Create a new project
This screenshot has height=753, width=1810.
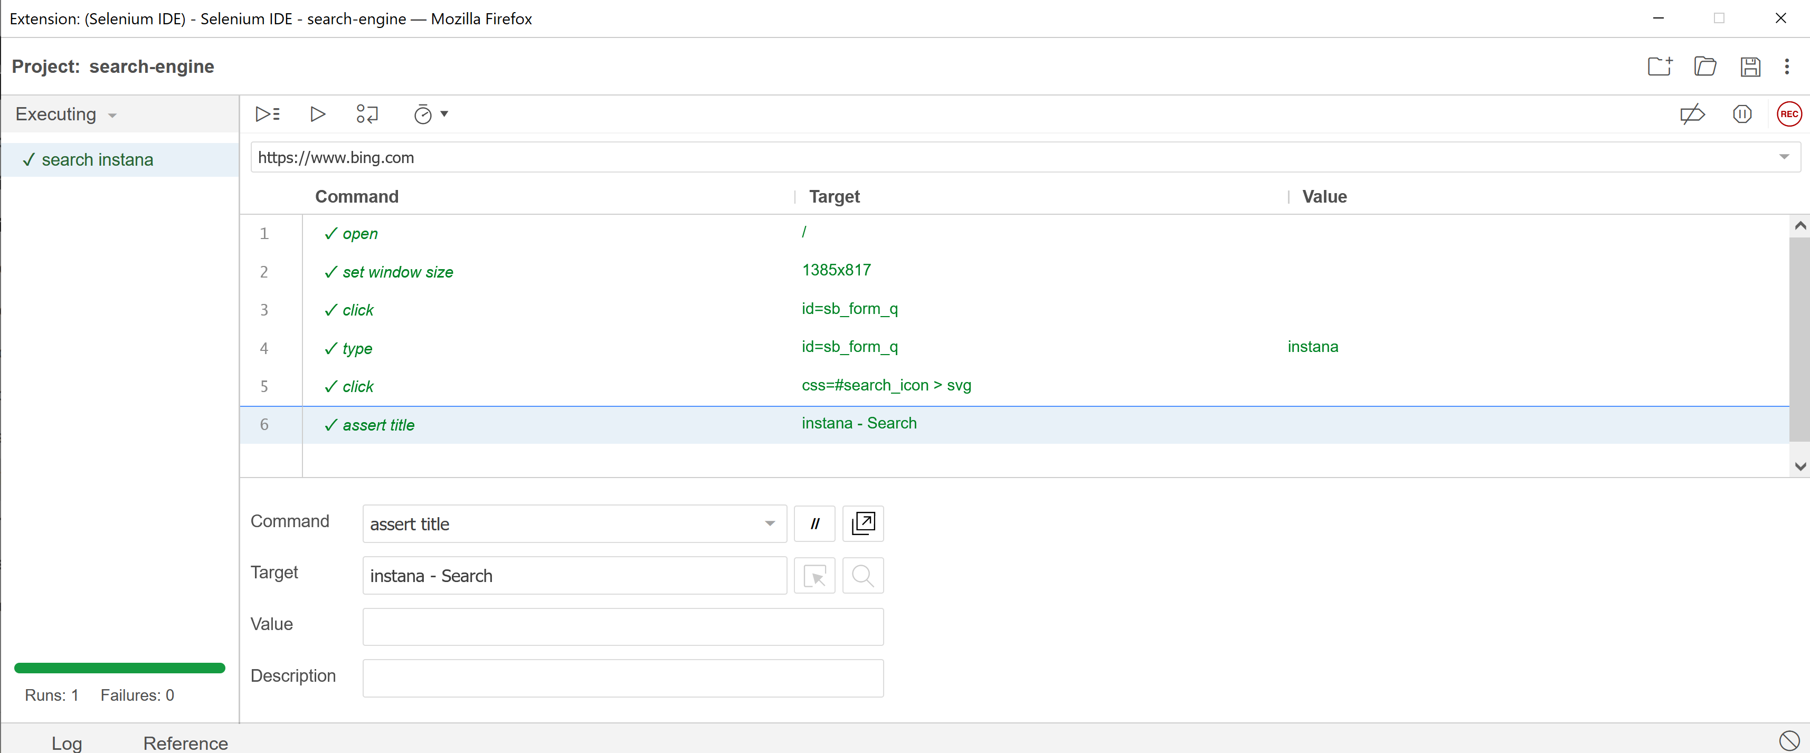(x=1660, y=66)
